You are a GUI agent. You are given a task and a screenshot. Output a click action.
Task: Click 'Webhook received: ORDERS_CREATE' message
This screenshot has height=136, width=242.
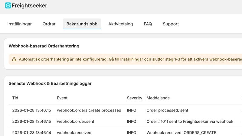(181, 133)
